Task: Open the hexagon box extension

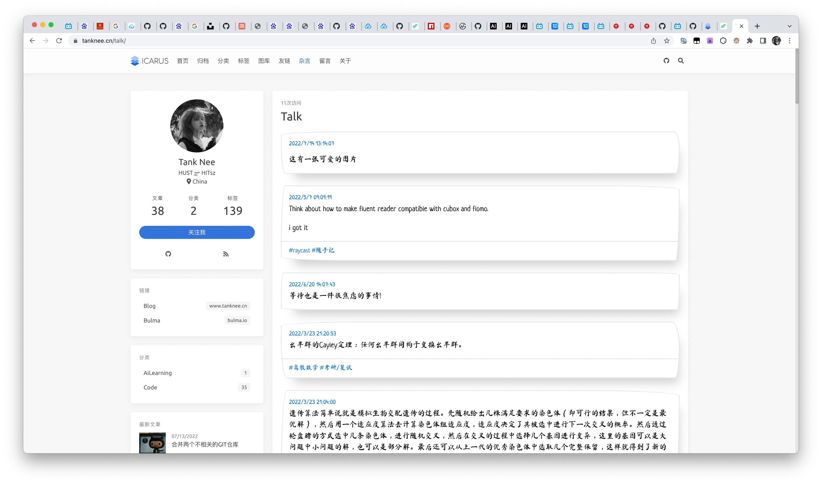Action: point(723,41)
